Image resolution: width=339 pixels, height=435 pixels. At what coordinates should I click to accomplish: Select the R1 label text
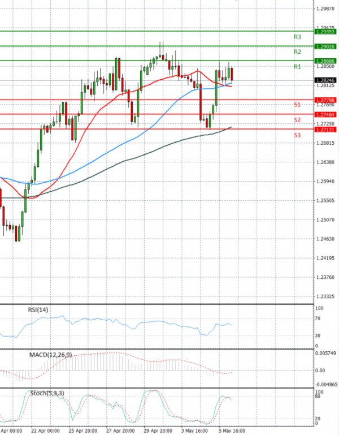297,67
